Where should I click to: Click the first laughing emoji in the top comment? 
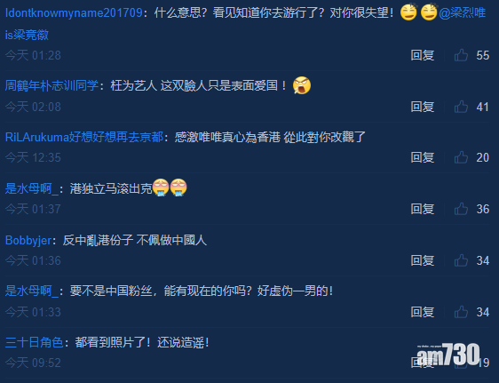(408, 12)
